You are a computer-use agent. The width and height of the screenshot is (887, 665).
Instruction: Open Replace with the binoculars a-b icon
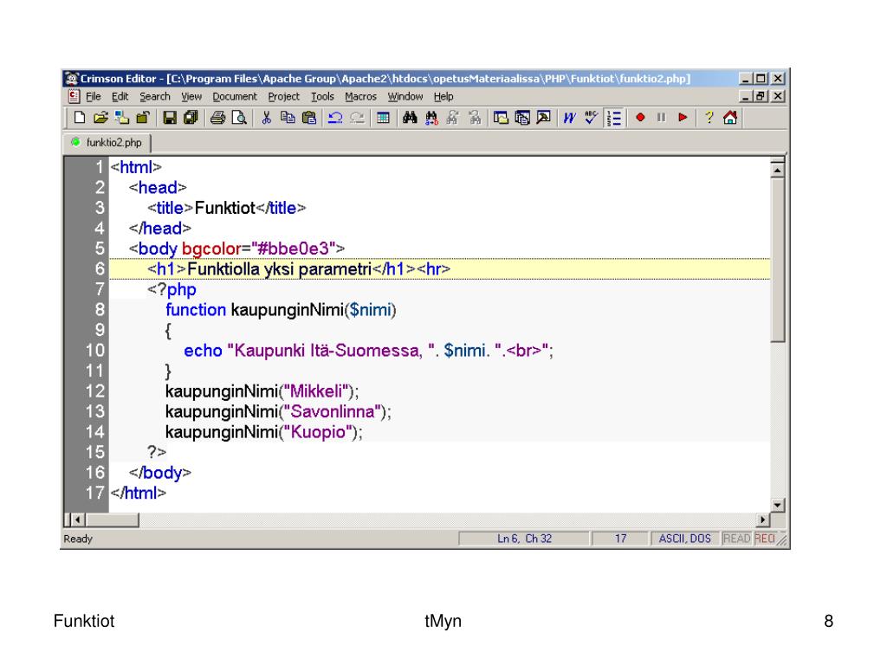coord(431,118)
